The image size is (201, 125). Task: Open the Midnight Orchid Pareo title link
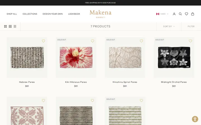pyautogui.click(x=174, y=82)
